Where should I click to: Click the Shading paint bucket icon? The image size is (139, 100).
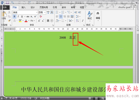(57, 21)
